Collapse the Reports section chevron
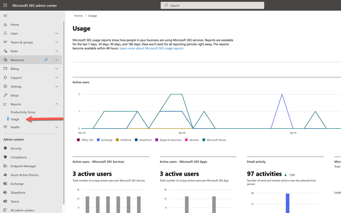Screen dimensions: 341x213 pos(56,104)
